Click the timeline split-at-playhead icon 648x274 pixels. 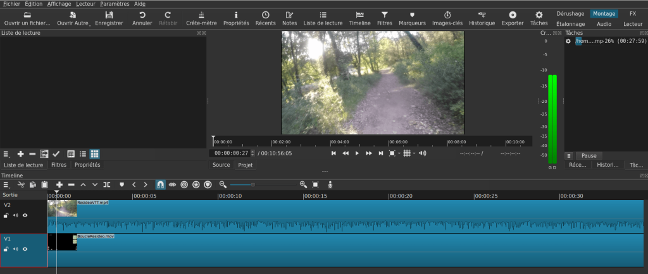coord(106,184)
